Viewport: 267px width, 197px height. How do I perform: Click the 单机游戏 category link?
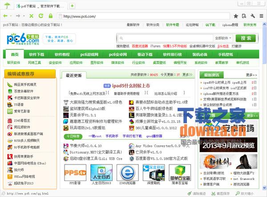click(243, 63)
